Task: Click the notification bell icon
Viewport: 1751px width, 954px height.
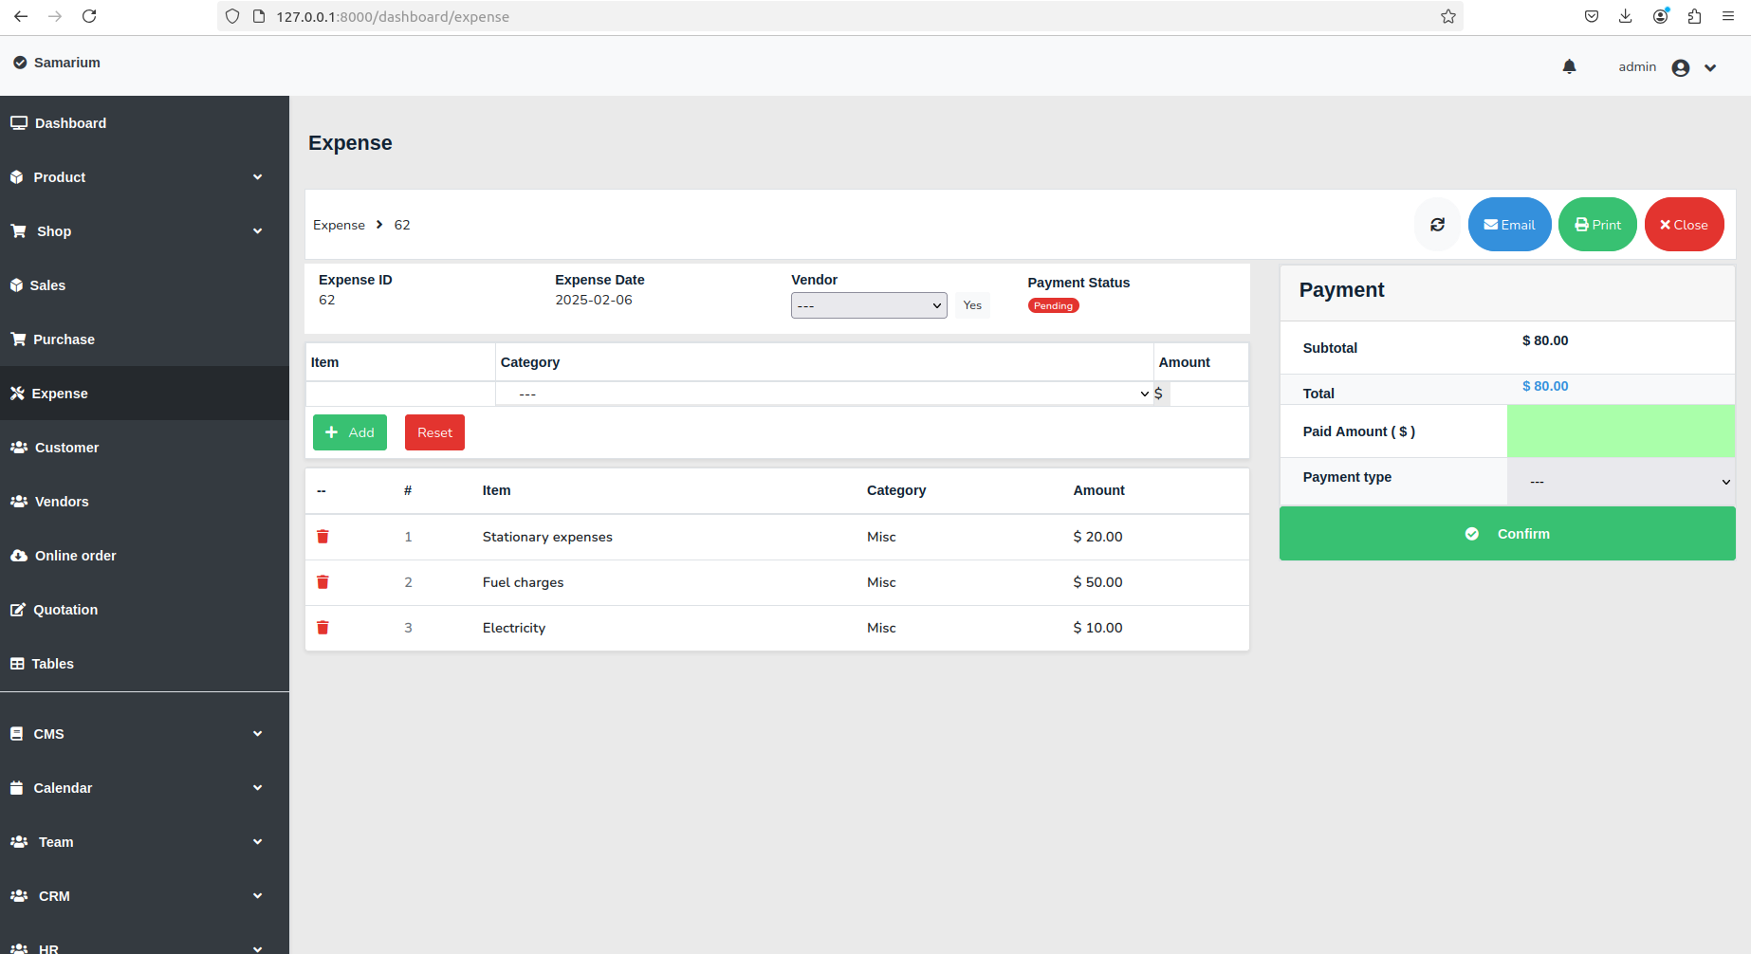Action: [x=1569, y=66]
